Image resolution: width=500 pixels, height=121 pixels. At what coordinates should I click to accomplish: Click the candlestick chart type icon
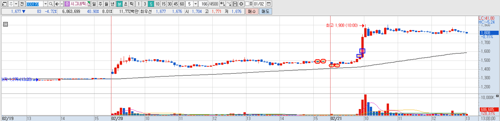point(223,4)
